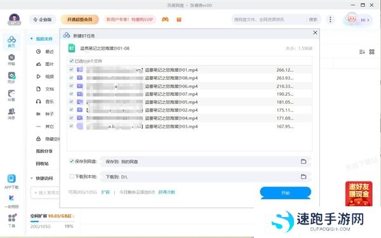Uncheck the 盗墓笔记之怒海潜沙04.mp4 checkbox

click(x=71, y=118)
